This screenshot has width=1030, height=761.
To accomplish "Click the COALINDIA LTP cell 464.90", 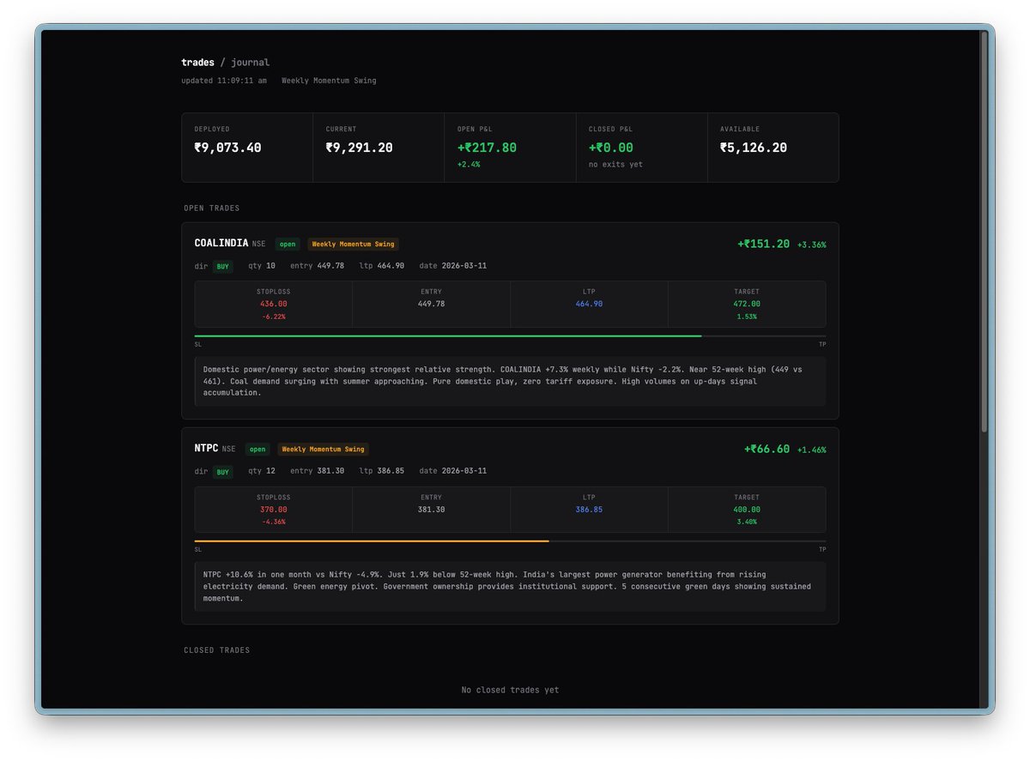I will pos(589,304).
